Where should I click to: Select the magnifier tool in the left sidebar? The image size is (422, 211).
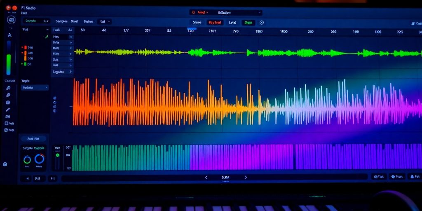click(8, 95)
